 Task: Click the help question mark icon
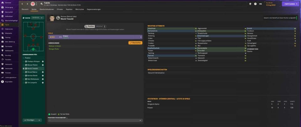coord(255,4)
